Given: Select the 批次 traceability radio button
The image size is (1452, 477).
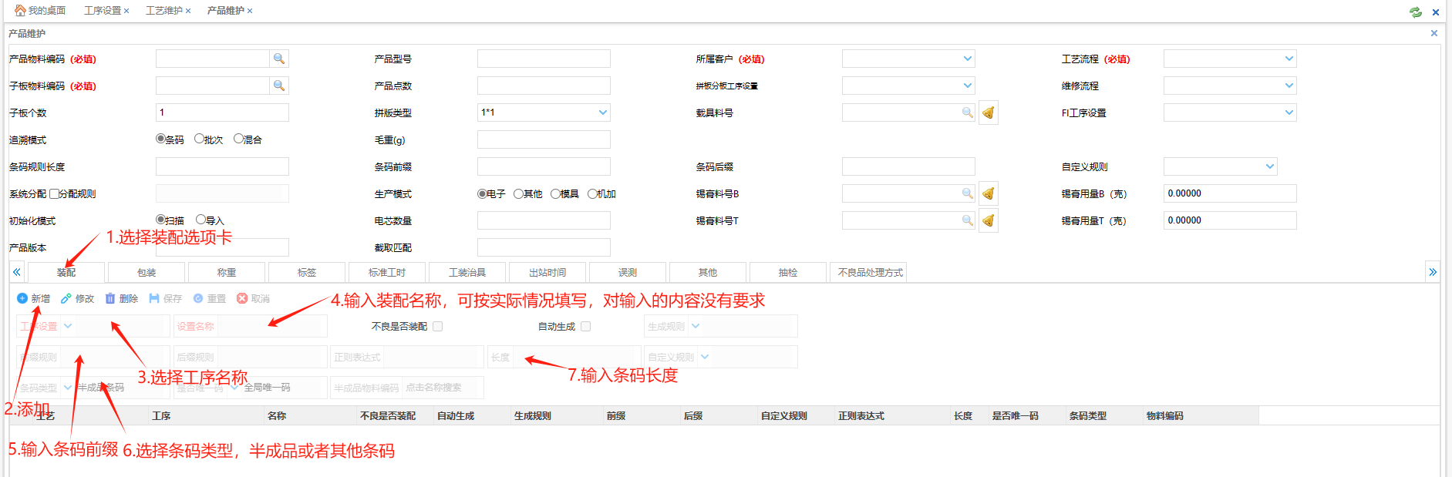Looking at the screenshot, I should pos(199,139).
